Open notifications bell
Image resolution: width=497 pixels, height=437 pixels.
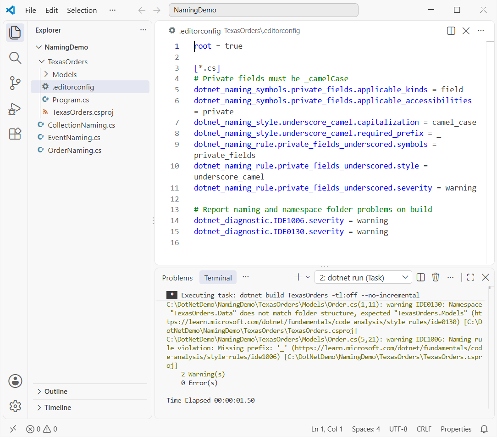[484, 429]
